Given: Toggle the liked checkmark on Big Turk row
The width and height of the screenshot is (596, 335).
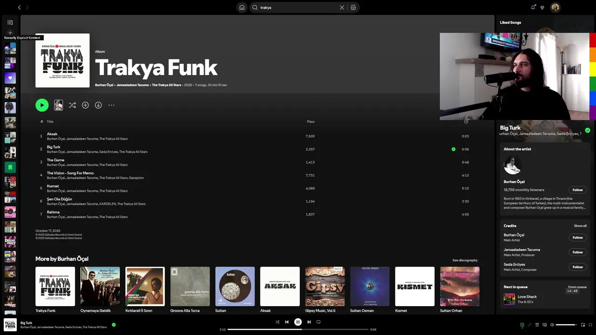Looking at the screenshot, I should pyautogui.click(x=454, y=149).
